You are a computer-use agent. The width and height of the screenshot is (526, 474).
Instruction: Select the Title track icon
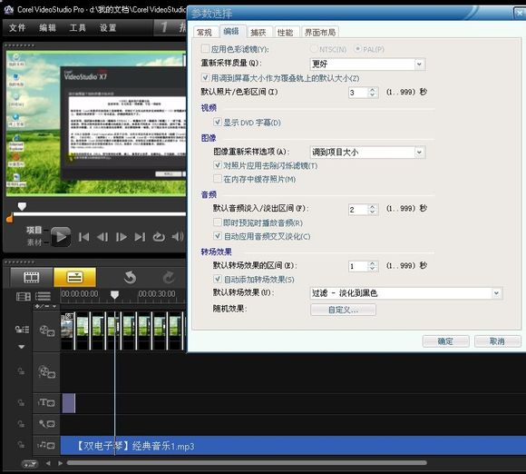point(46,402)
